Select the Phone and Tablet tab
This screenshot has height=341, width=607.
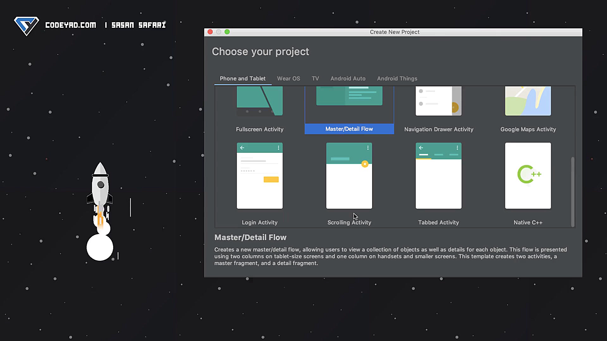[x=242, y=79]
